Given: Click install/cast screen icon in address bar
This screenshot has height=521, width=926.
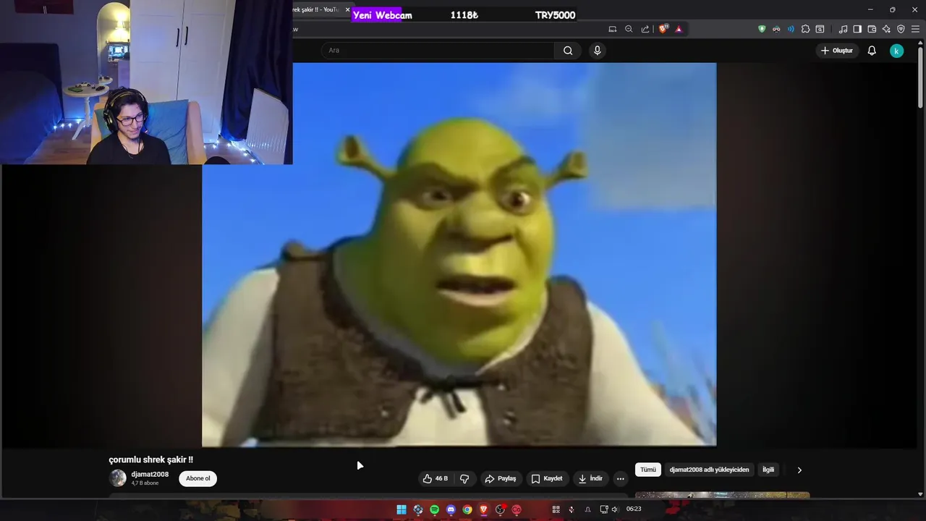Looking at the screenshot, I should [x=613, y=29].
